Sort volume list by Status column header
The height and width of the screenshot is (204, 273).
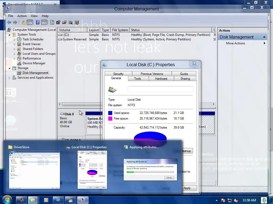coord(170,30)
